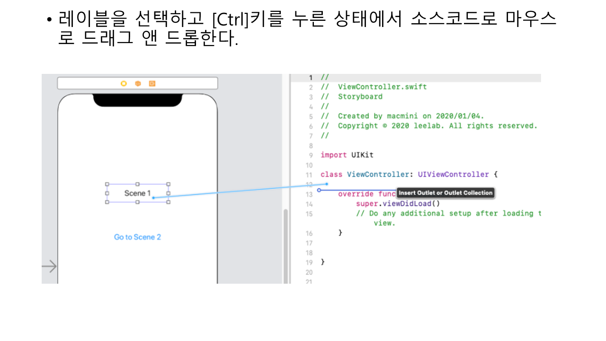Click the UIViewController superclass name
This screenshot has height=341, width=606.
pyautogui.click(x=453, y=174)
